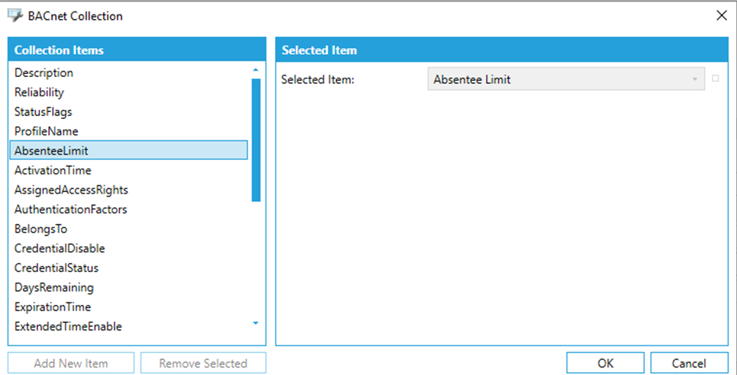Toggle the small checkbox beside Selected Item dropdown
Image resolution: width=737 pixels, height=375 pixels.
click(716, 79)
